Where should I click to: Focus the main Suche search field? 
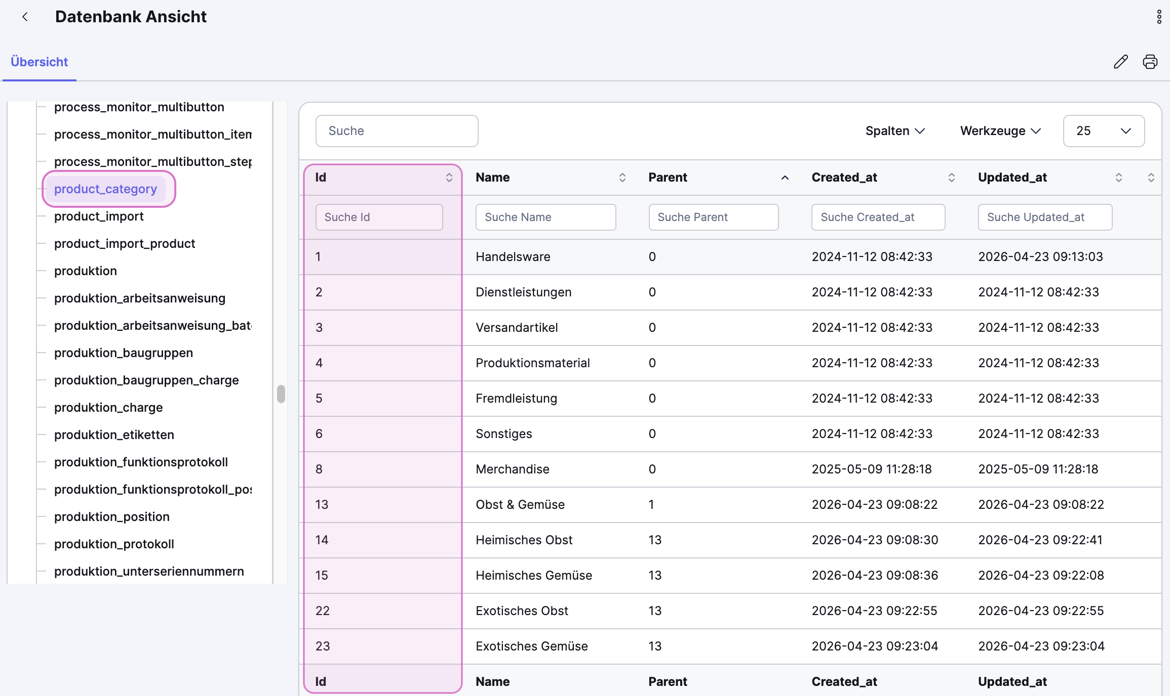click(x=397, y=131)
